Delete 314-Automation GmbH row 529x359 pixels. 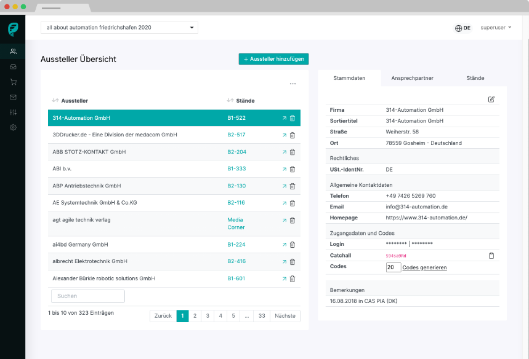click(x=293, y=118)
